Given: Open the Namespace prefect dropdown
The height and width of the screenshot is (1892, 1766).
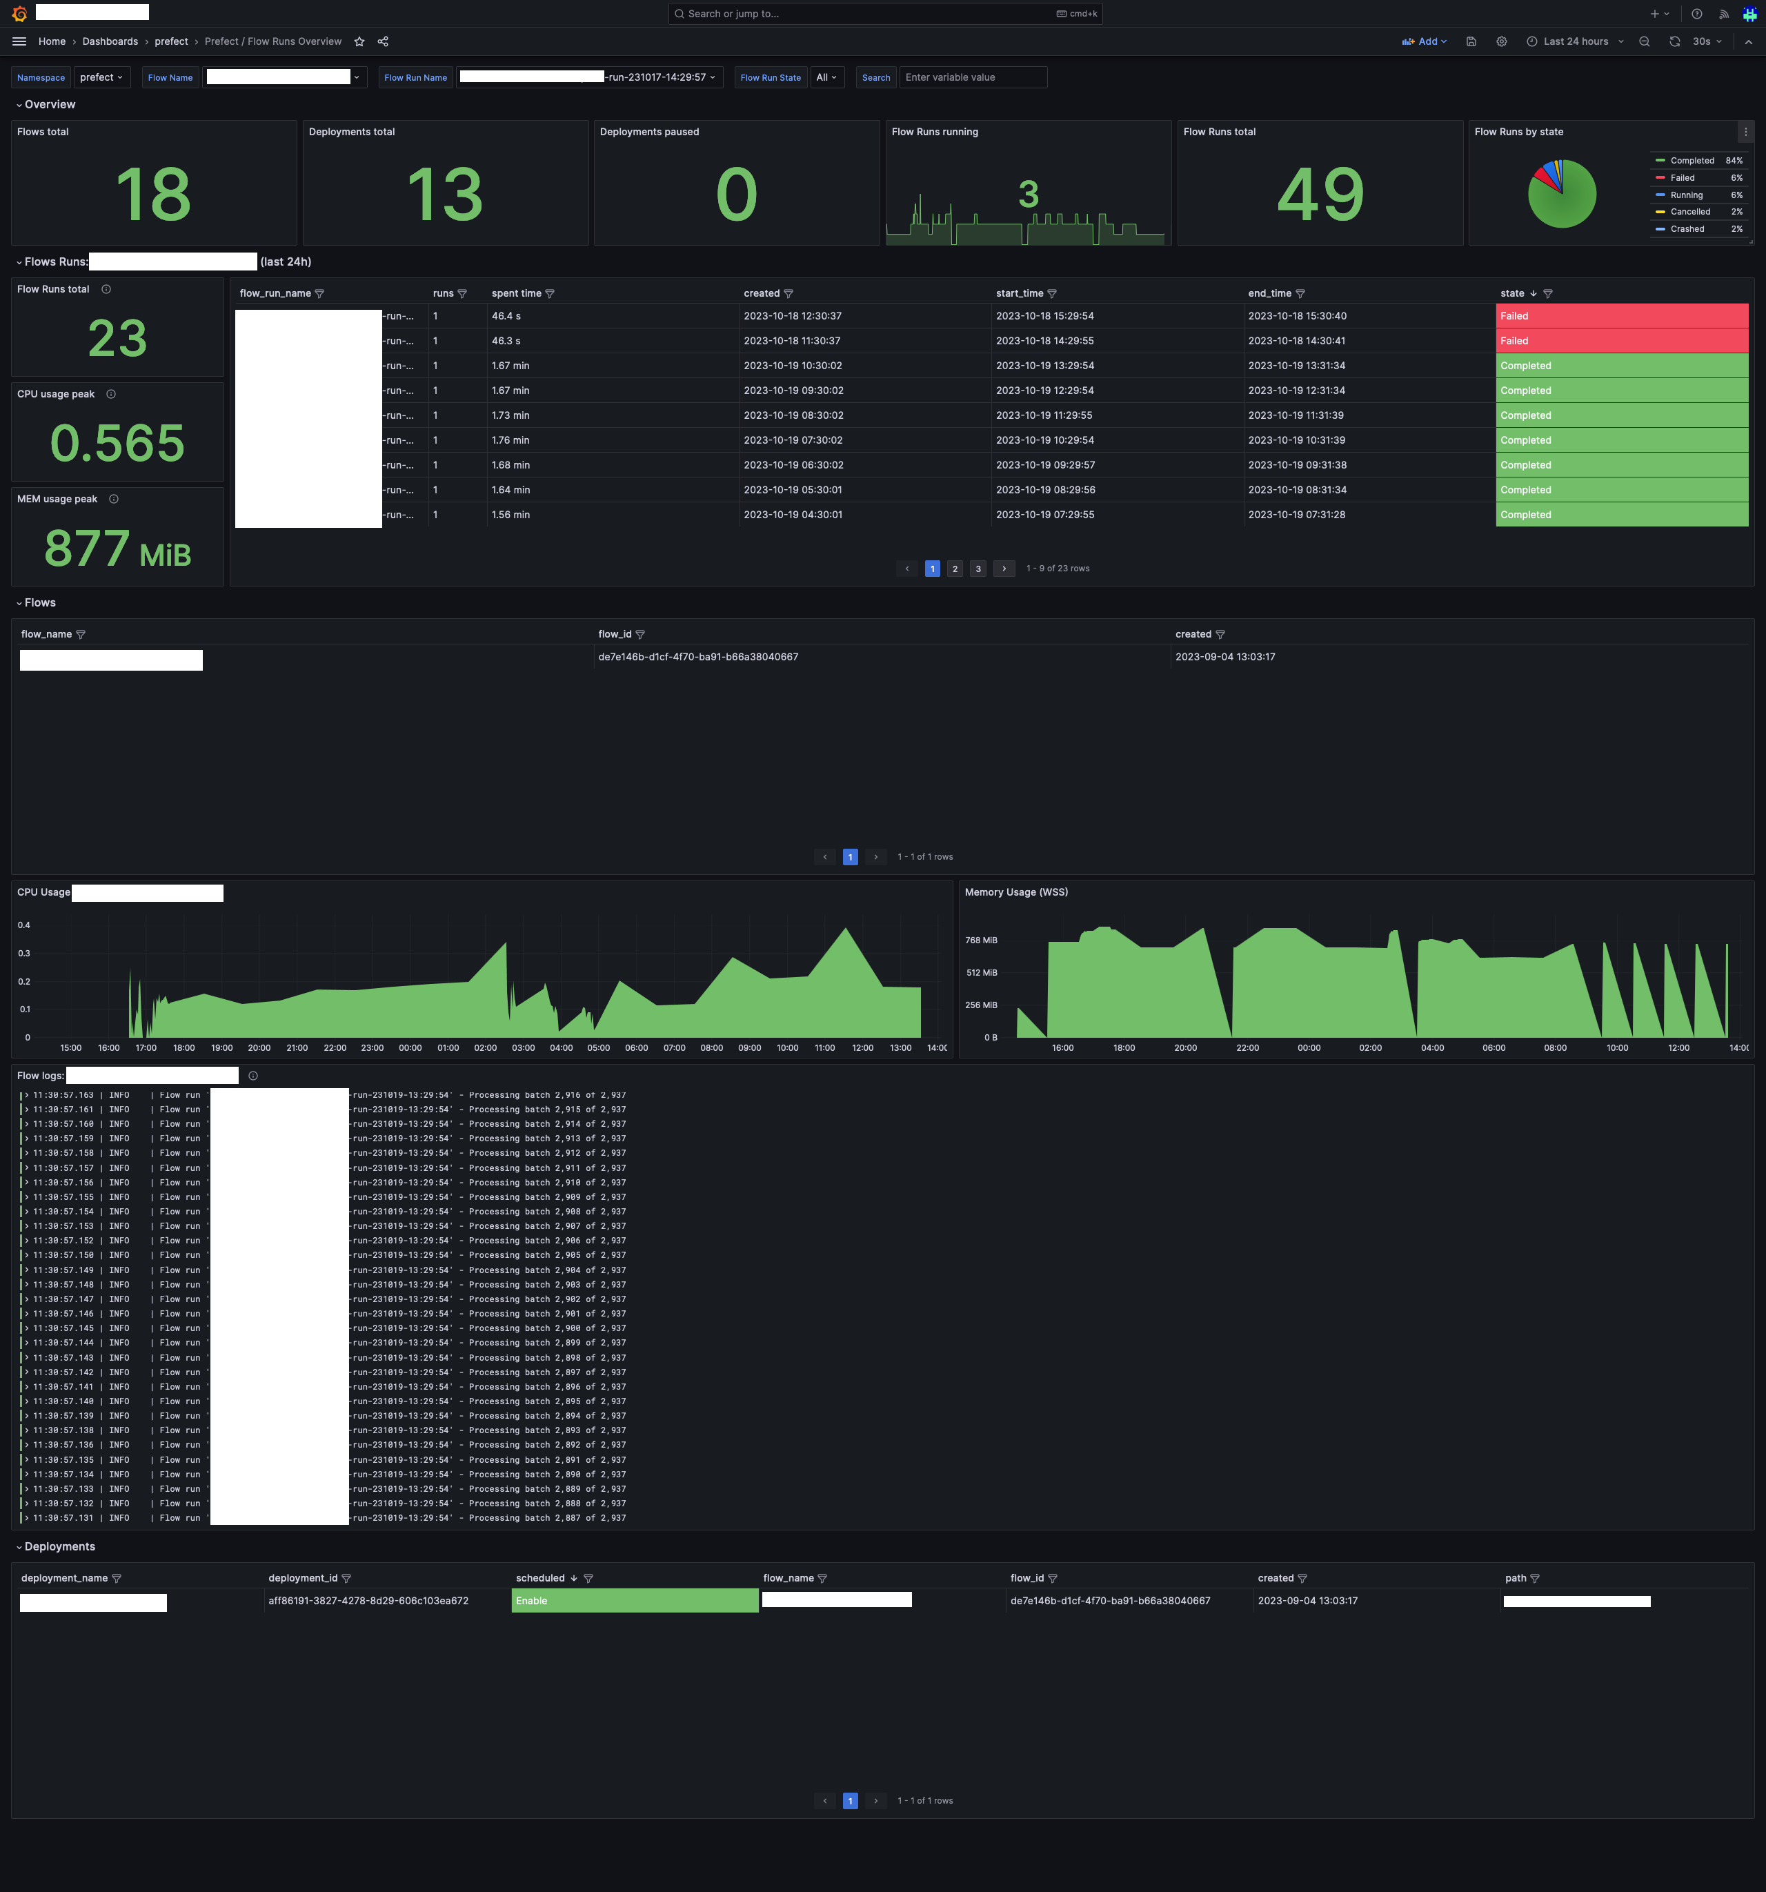Looking at the screenshot, I should tap(101, 78).
